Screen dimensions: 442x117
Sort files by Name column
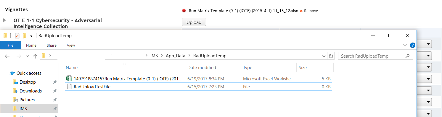coord(71,68)
